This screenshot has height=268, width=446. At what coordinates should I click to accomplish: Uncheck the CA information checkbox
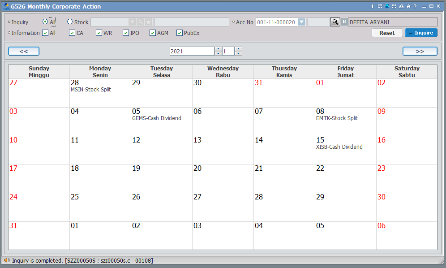[72, 33]
